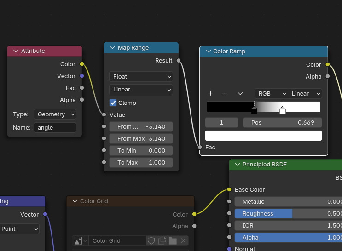Select the Principled BSDF node header title

(x=265, y=165)
